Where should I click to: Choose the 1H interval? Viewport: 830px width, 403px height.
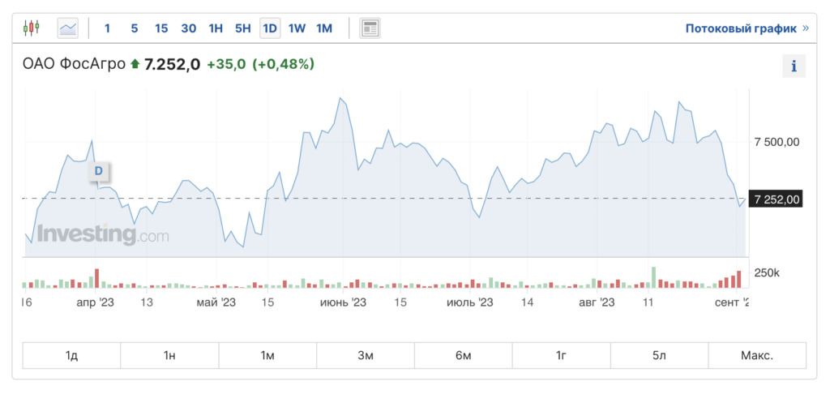click(216, 28)
